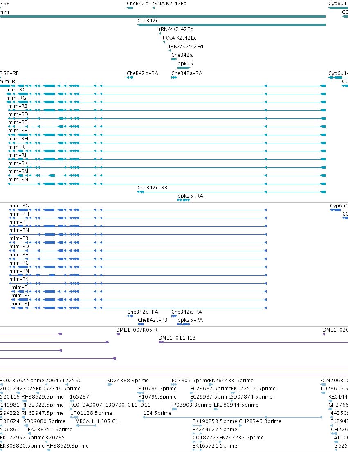
Task: Click the RC0-DA0007-130700-011-D11 EST label
Action: [110, 405]
